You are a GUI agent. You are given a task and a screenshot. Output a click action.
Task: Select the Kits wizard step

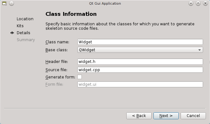pos(20,26)
